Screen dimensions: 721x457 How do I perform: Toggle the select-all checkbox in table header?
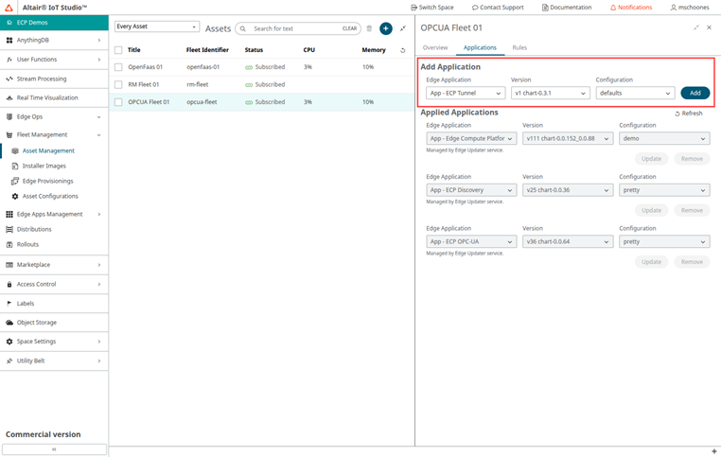(x=118, y=50)
